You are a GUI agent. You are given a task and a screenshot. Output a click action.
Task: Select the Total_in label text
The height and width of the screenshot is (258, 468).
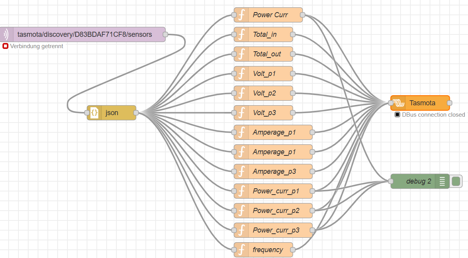(x=265, y=34)
